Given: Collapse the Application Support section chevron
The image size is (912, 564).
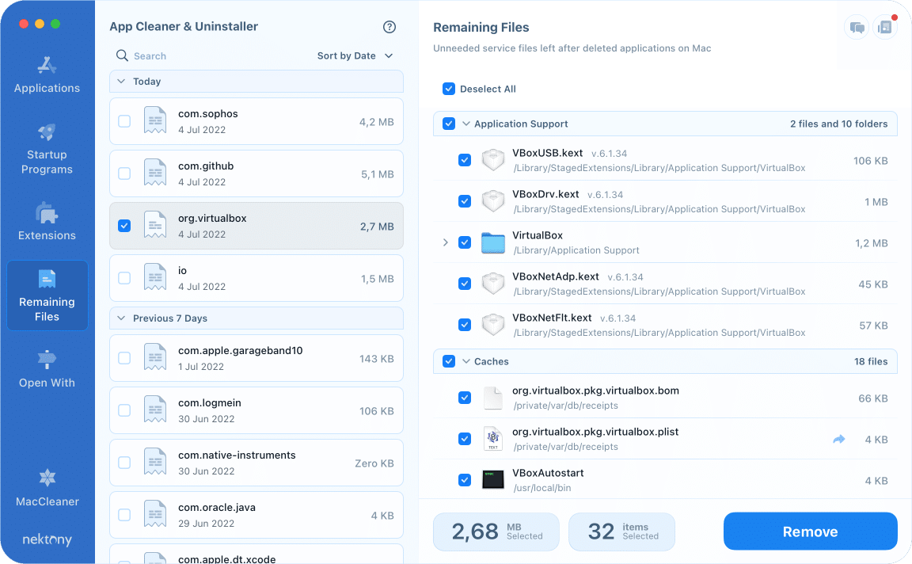Looking at the screenshot, I should point(465,124).
